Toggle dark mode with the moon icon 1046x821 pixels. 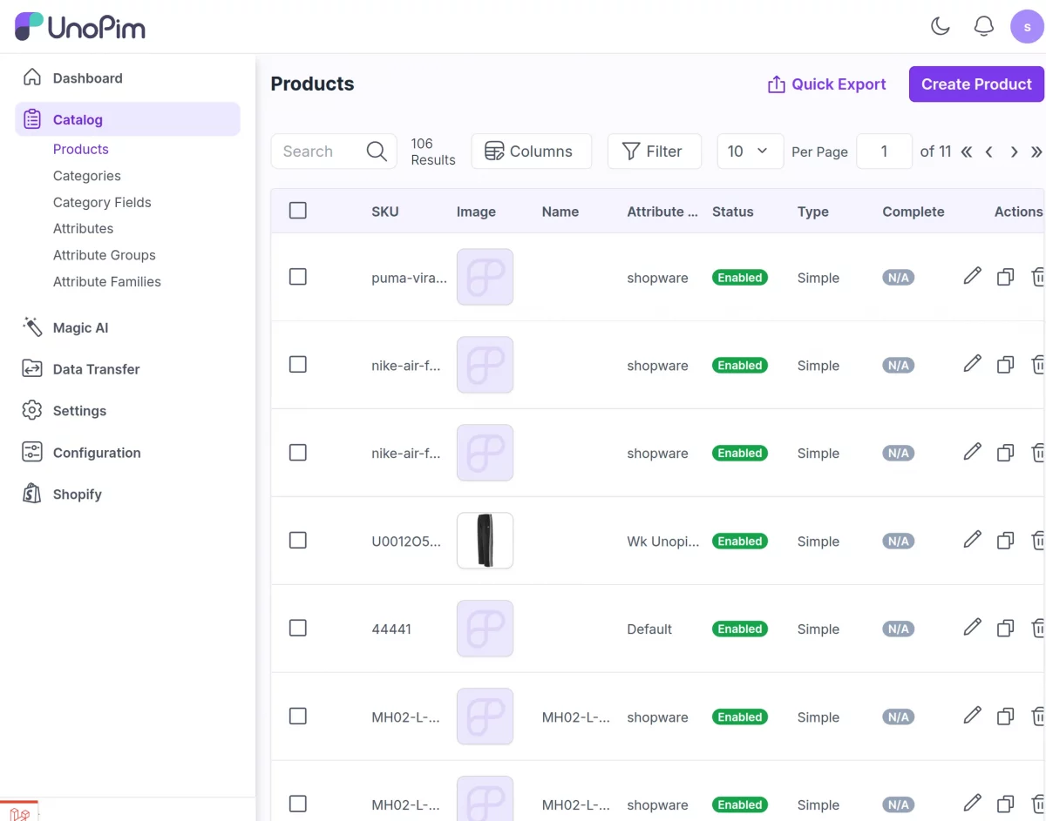(941, 26)
